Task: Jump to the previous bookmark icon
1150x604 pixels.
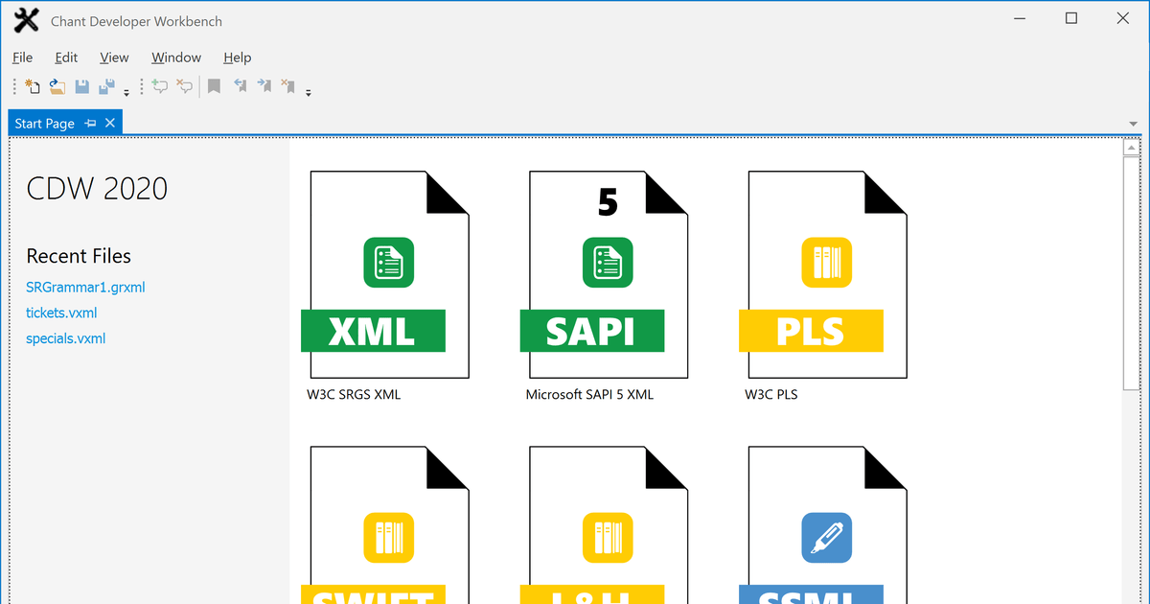Action: (239, 86)
